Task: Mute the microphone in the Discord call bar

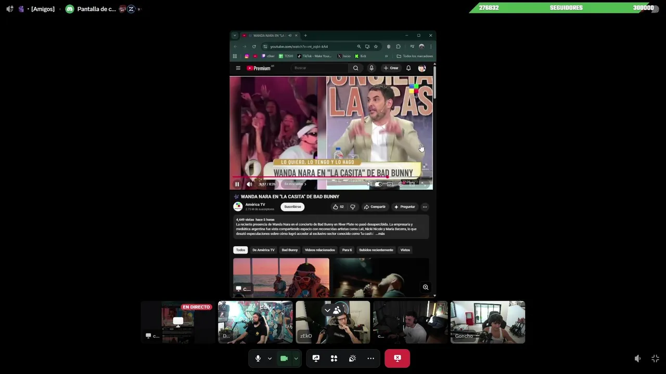Action: 258,358
